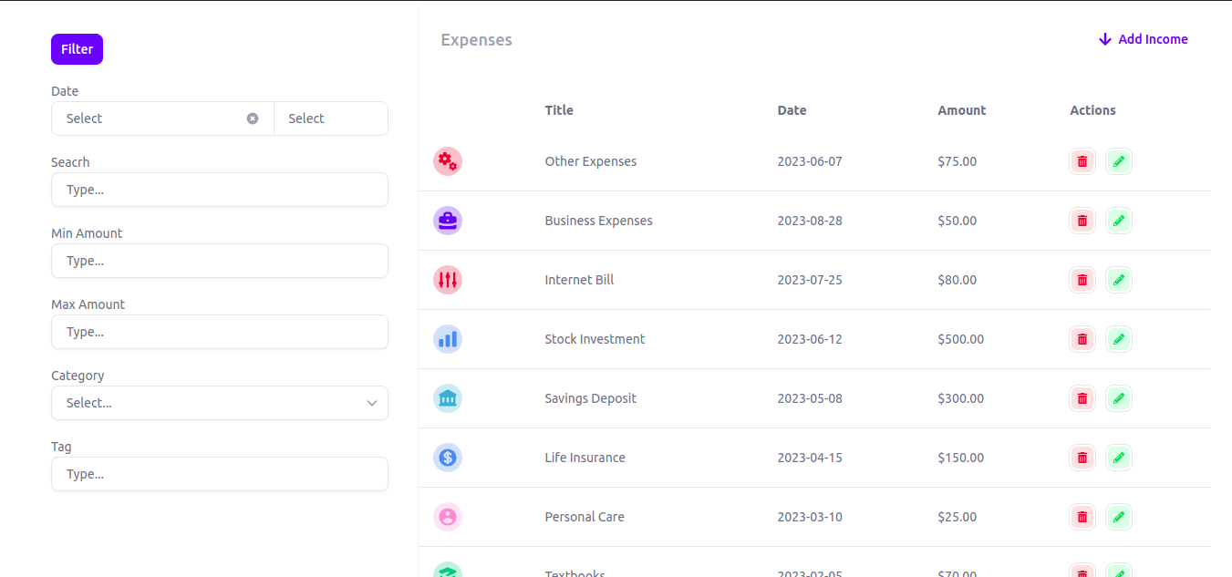1232x577 pixels.
Task: Focus the Tag input field
Action: (220, 474)
